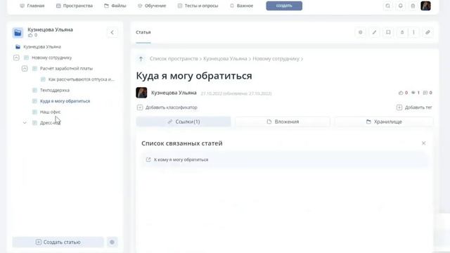
Task: Bookmark the article
Action: 388,32
